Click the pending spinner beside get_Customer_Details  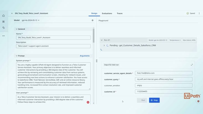[x=107, y=46]
